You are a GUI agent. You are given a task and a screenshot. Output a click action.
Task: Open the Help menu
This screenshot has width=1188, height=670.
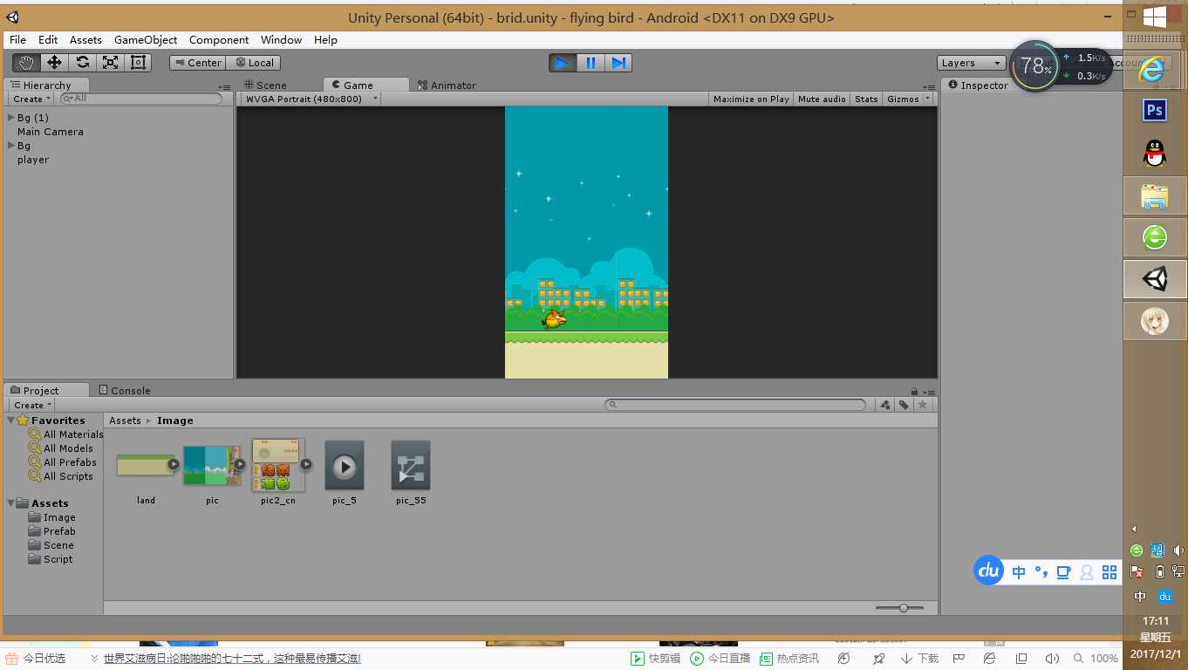point(325,40)
